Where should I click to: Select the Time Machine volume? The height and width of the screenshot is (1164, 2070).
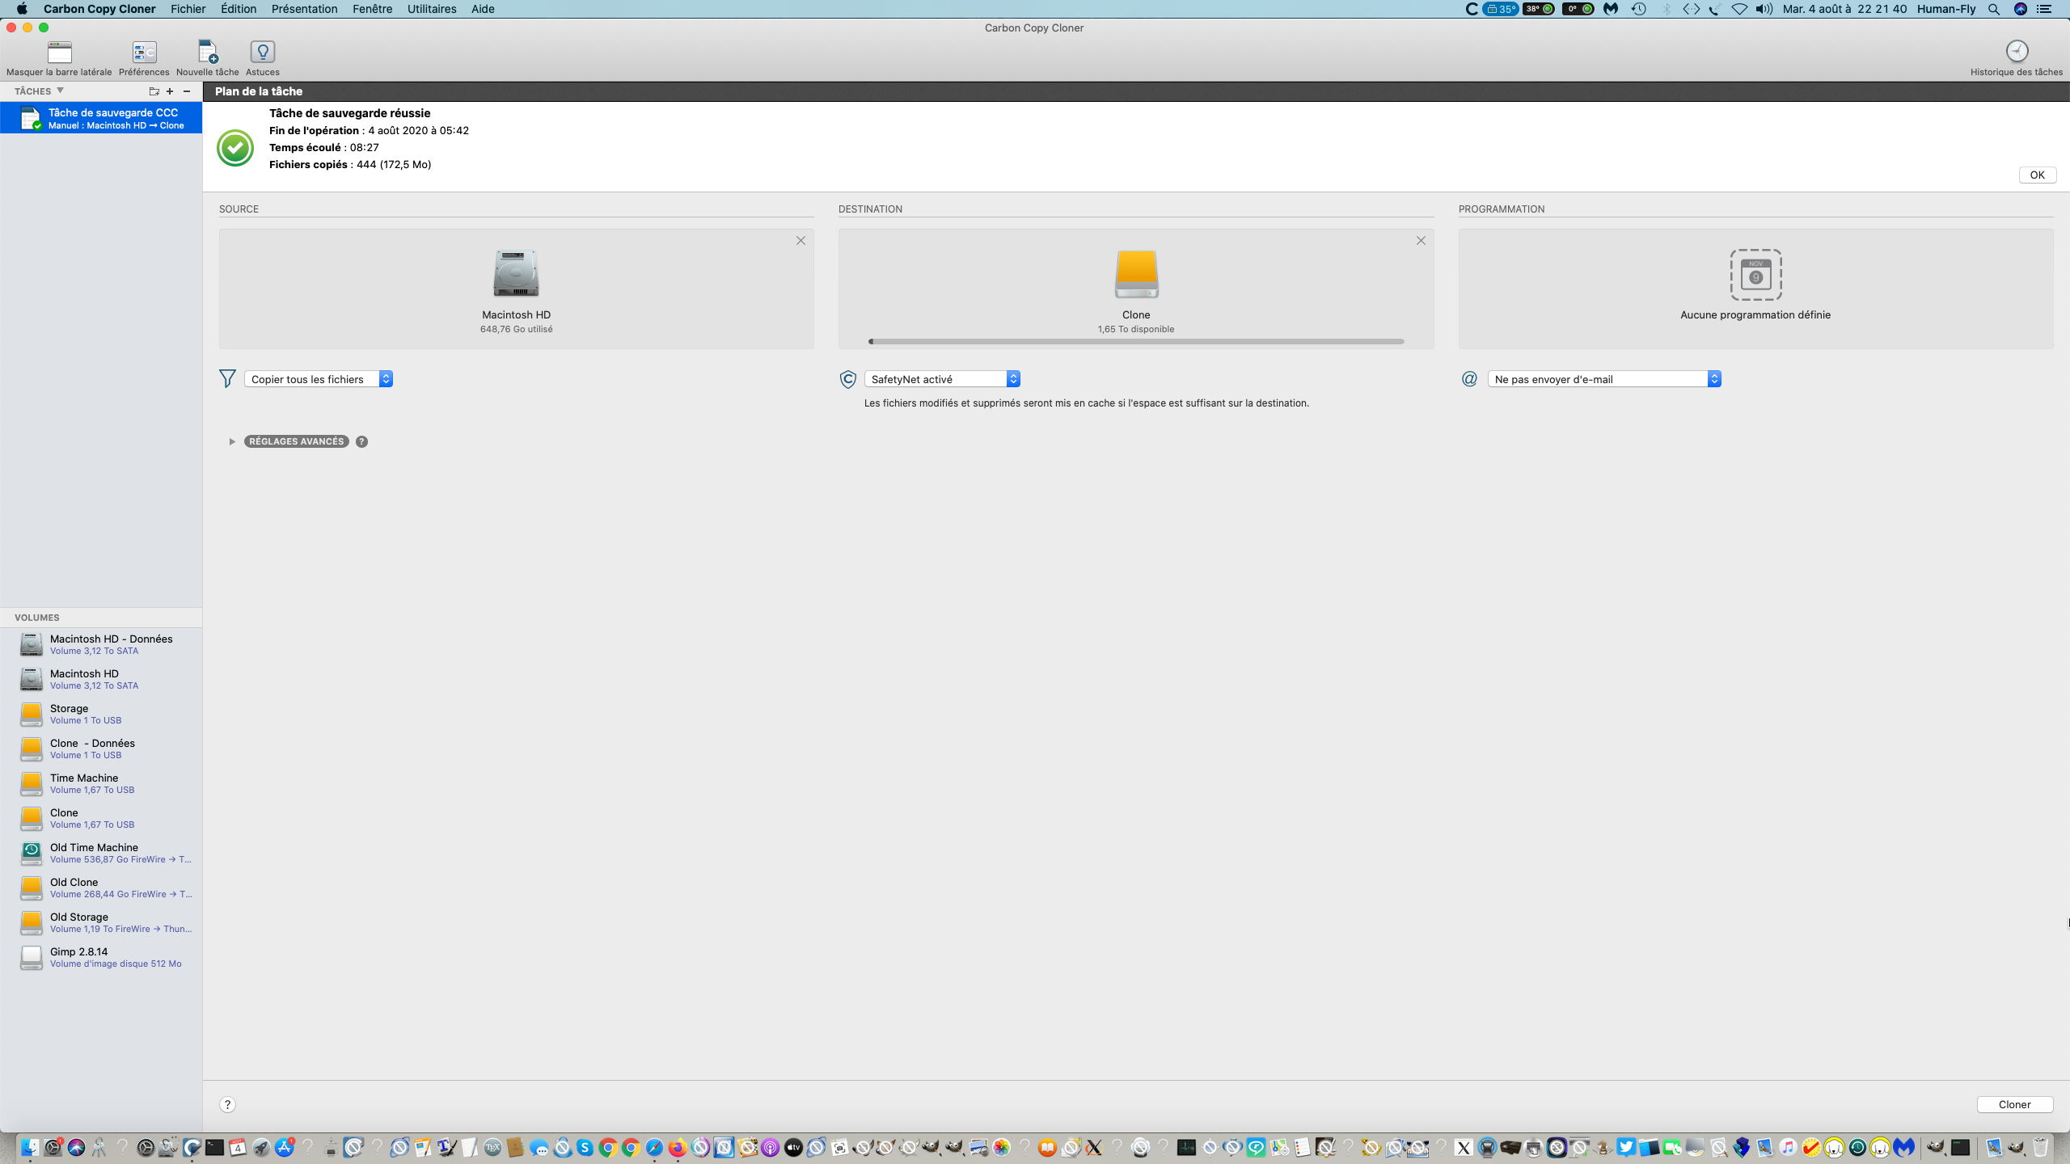coord(101,783)
